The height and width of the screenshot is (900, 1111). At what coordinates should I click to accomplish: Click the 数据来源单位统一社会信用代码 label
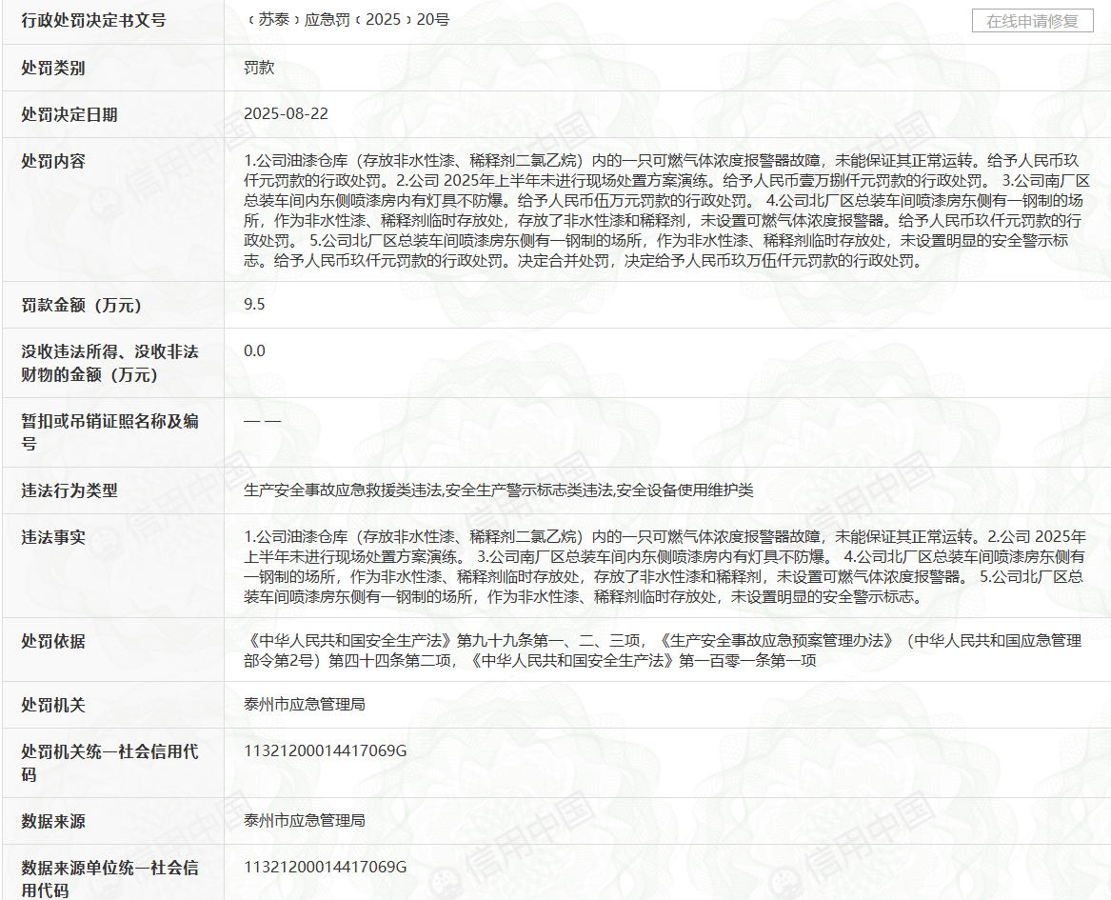pos(109,879)
